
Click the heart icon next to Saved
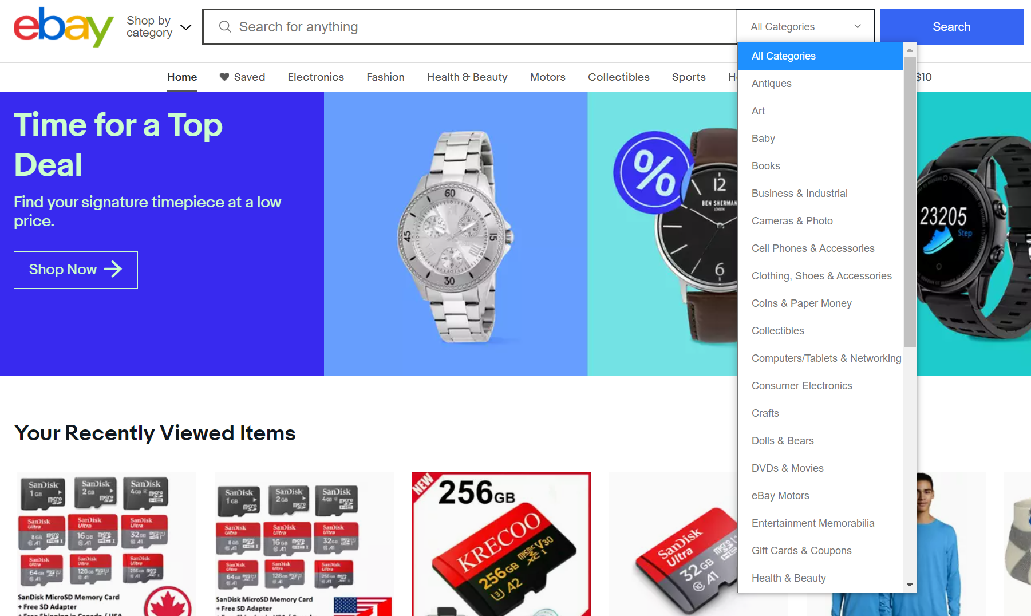click(x=224, y=77)
